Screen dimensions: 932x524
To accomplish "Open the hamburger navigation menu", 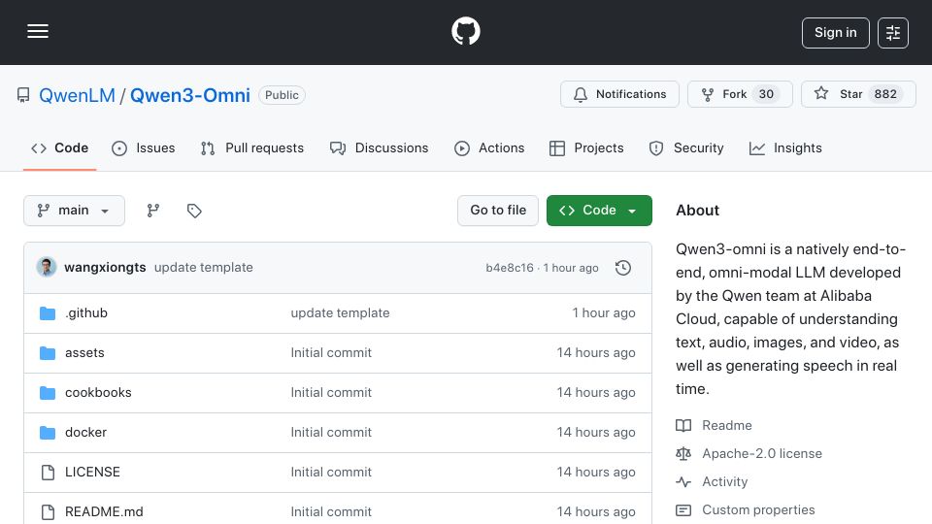I will (38, 31).
